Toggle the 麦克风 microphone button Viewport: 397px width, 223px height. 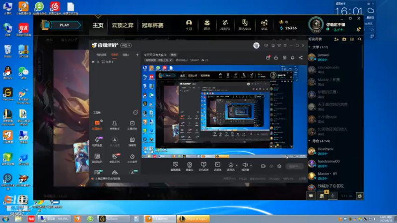tap(231, 167)
